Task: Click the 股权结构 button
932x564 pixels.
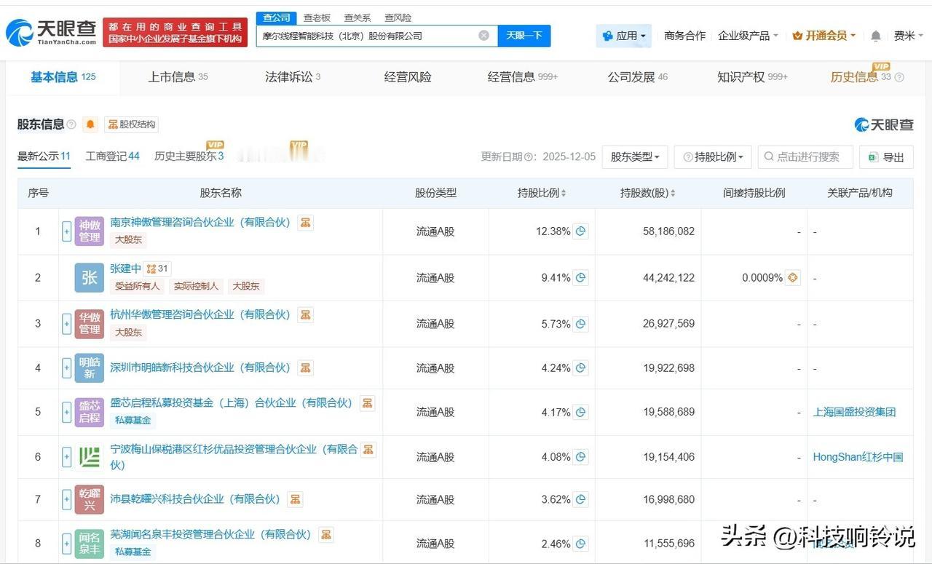Action: 131,124
